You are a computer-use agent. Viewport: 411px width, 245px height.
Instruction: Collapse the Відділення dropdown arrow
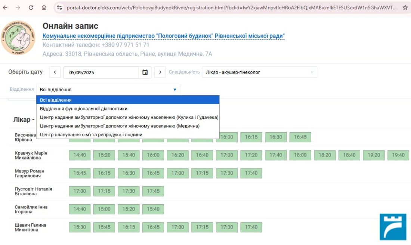tap(174, 90)
